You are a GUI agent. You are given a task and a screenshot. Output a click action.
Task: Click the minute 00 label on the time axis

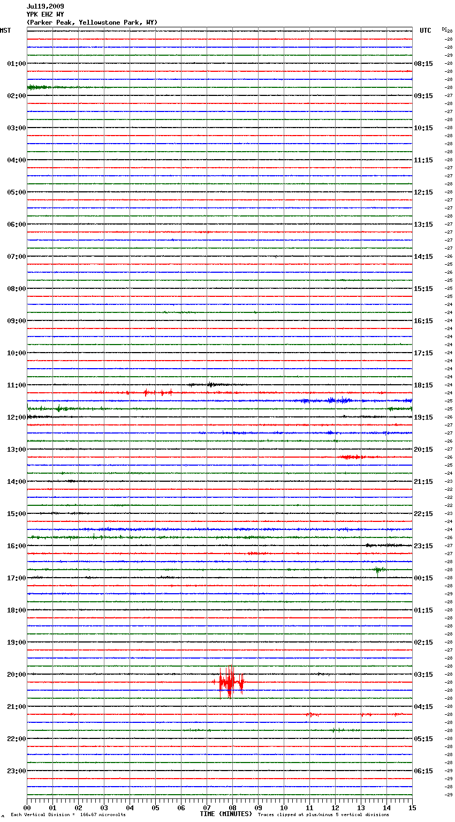point(27,808)
